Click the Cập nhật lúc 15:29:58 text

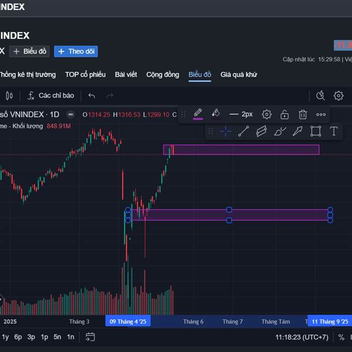point(312,59)
